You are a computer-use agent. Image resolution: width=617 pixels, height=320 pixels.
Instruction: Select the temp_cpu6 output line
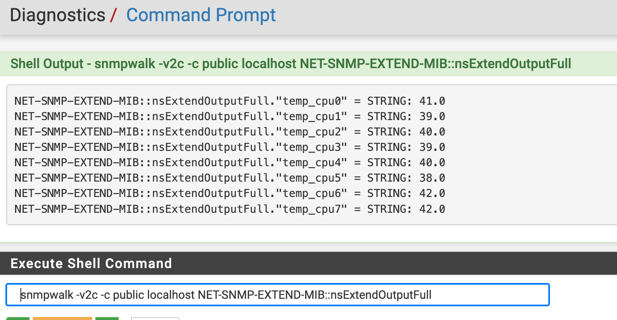229,193
